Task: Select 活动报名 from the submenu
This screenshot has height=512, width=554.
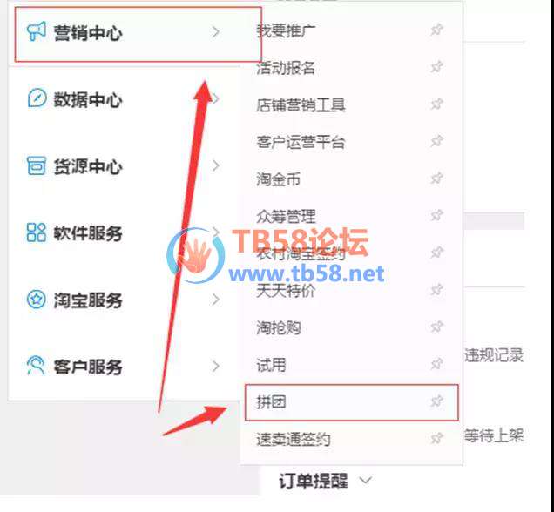Action: tap(286, 67)
